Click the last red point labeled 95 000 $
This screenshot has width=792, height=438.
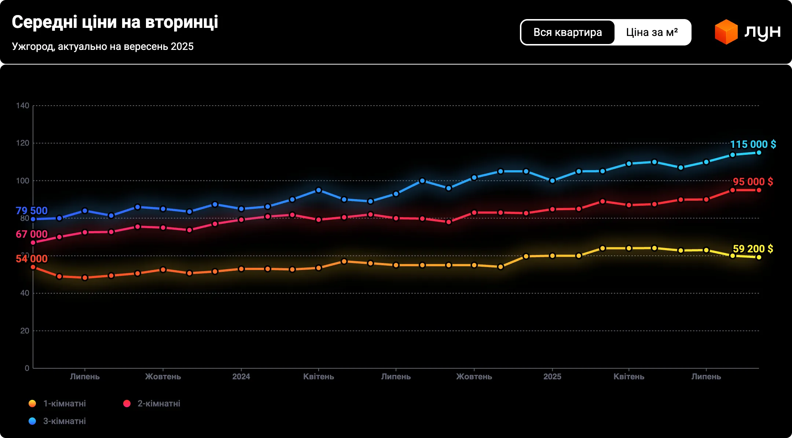pyautogui.click(x=759, y=190)
